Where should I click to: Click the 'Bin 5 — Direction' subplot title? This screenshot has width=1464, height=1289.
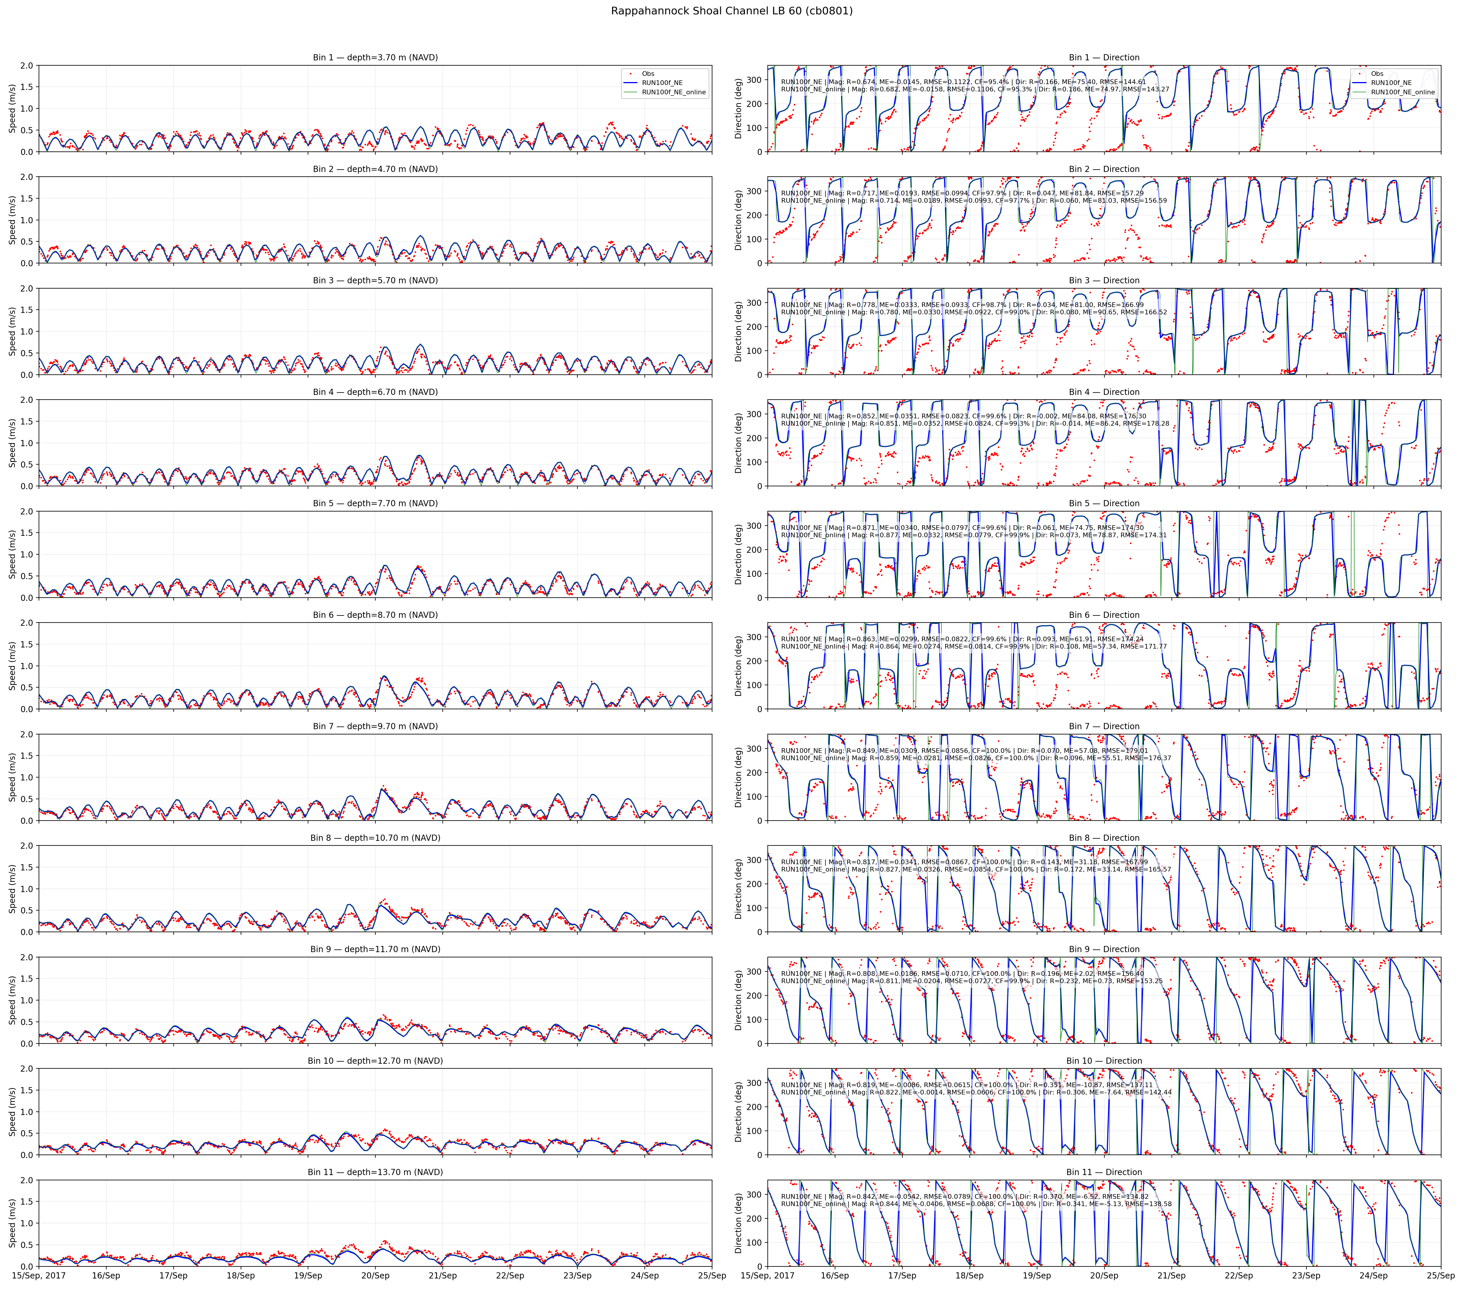[x=1104, y=503]
